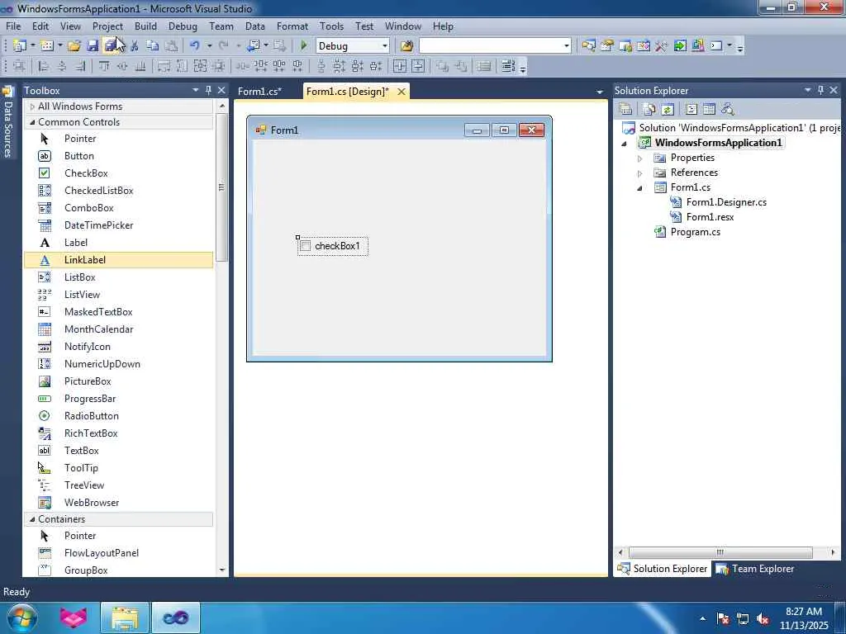Select Form1.Designer.cs in Solution Explorer
Screen dimensions: 846x634
point(725,202)
